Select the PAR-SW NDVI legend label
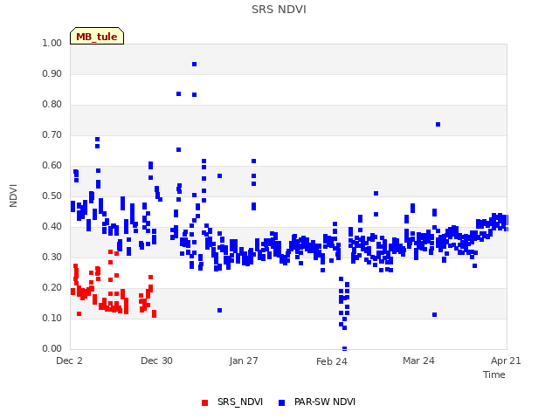This screenshot has width=559, height=419. (324, 402)
